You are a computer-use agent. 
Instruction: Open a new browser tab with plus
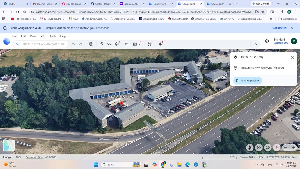point(237,4)
